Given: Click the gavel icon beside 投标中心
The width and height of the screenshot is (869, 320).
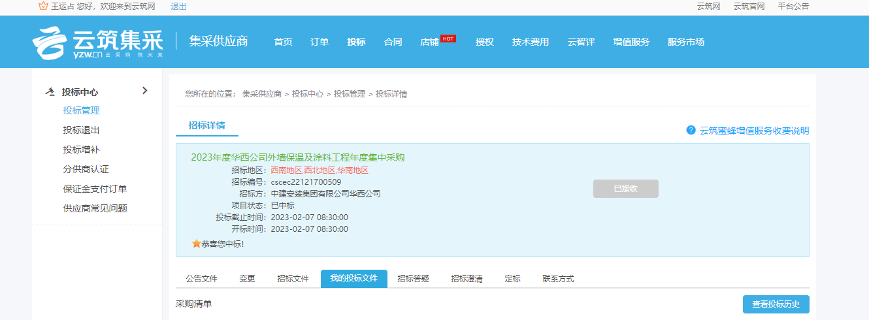Looking at the screenshot, I should click(x=50, y=92).
